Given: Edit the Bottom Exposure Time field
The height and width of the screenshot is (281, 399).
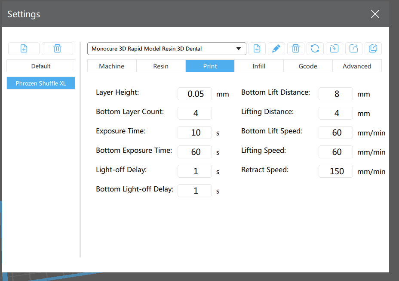Looking at the screenshot, I should [x=195, y=152].
